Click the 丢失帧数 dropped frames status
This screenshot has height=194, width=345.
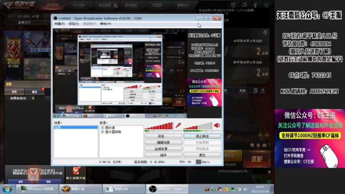coord(149,162)
